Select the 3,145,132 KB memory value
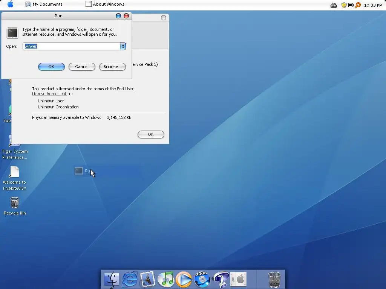 click(119, 117)
